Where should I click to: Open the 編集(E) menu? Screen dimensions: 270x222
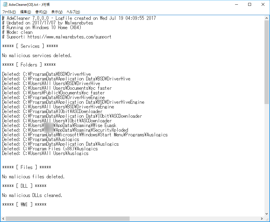(25, 12)
